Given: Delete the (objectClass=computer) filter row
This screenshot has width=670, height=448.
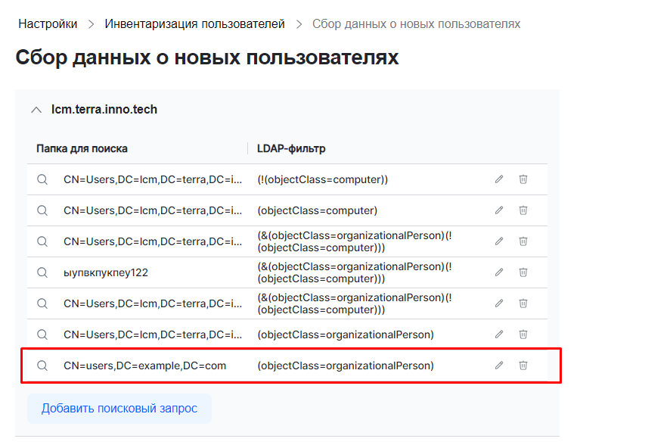Looking at the screenshot, I should (x=523, y=210).
